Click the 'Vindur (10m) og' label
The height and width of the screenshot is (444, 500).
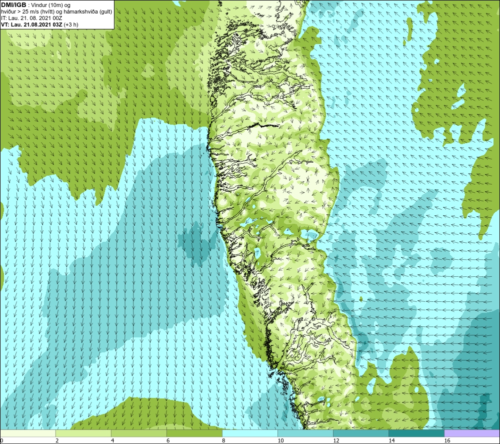point(51,6)
